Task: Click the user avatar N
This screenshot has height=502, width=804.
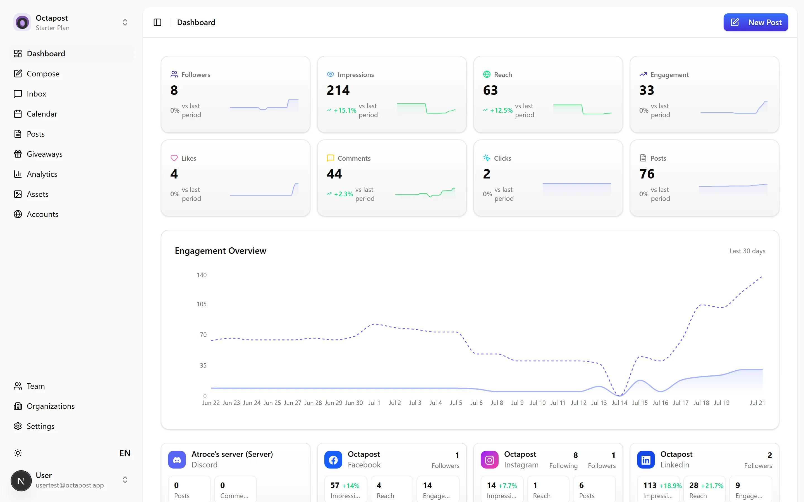Action: (21, 481)
